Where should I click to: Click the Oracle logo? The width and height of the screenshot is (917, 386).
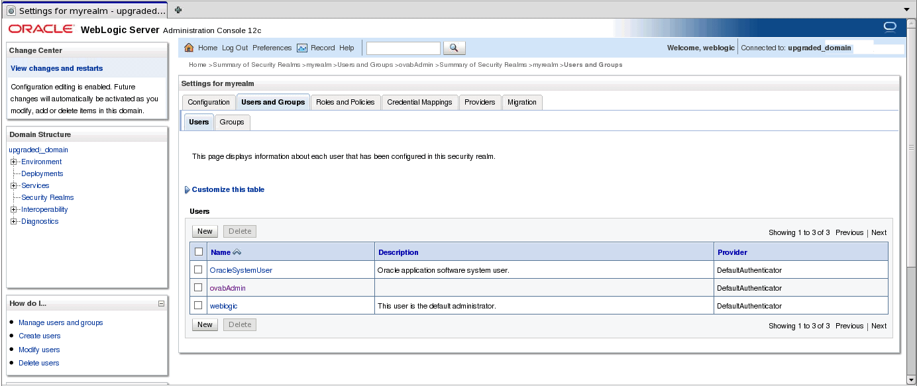pyautogui.click(x=40, y=29)
